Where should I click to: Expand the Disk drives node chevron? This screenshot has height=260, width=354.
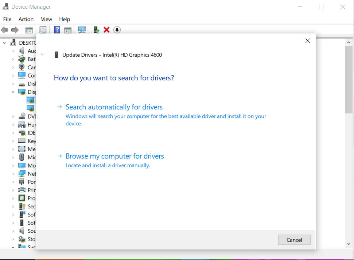click(12, 84)
